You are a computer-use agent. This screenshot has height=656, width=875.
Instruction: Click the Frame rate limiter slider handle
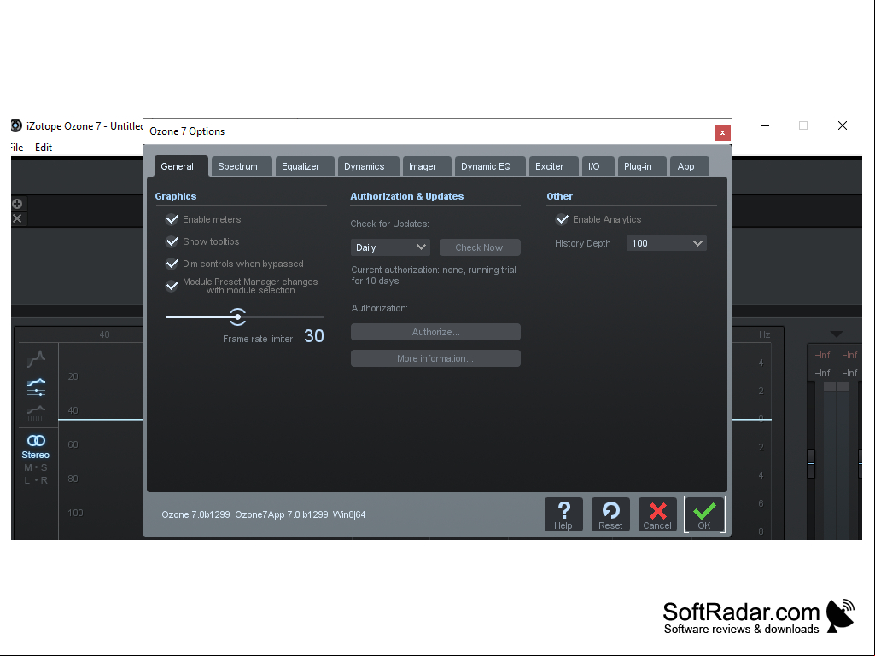(x=237, y=316)
